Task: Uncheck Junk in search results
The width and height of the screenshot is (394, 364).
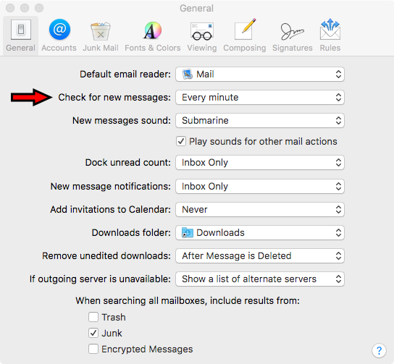Action: click(93, 333)
